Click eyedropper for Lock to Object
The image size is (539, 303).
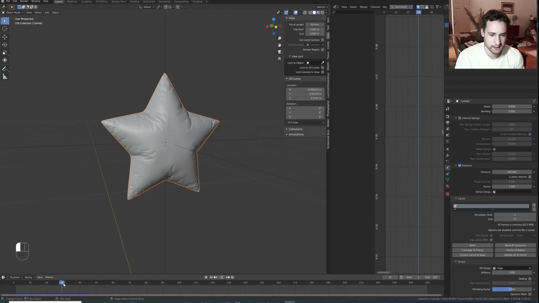tap(323, 63)
